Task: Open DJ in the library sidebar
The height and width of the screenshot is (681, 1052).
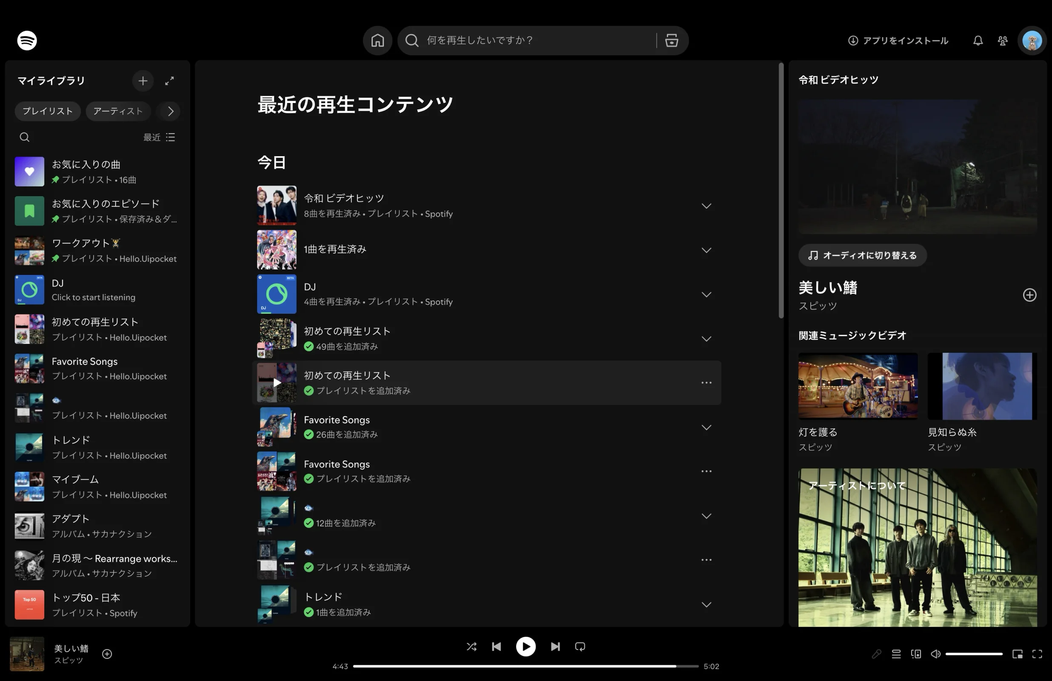Action: pos(97,290)
